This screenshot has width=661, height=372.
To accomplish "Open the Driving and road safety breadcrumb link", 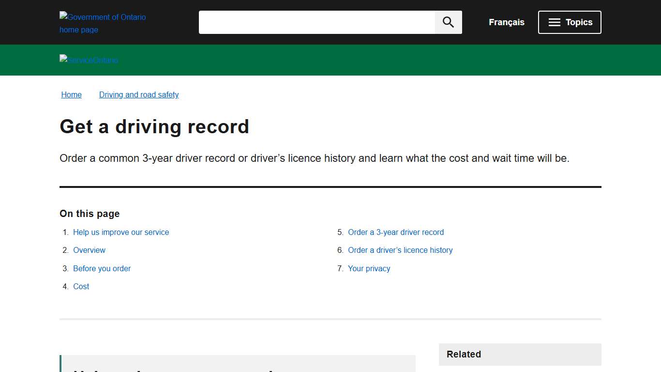I will (x=139, y=94).
